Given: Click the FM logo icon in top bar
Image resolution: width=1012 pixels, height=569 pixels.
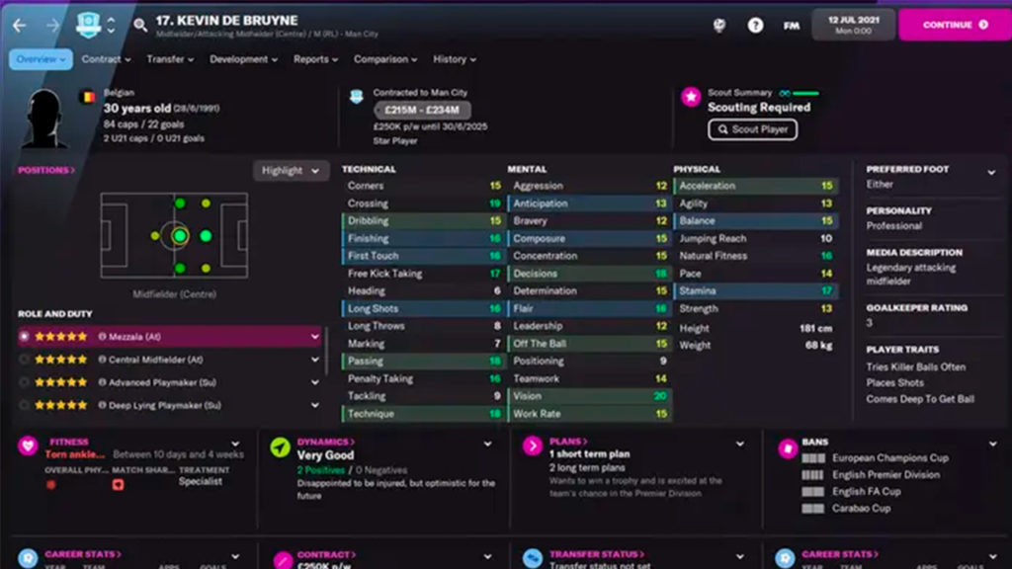Looking at the screenshot, I should click(x=791, y=23).
